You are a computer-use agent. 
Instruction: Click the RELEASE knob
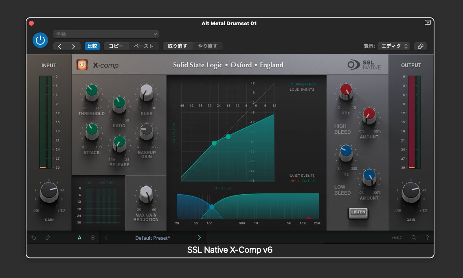tap(120, 143)
